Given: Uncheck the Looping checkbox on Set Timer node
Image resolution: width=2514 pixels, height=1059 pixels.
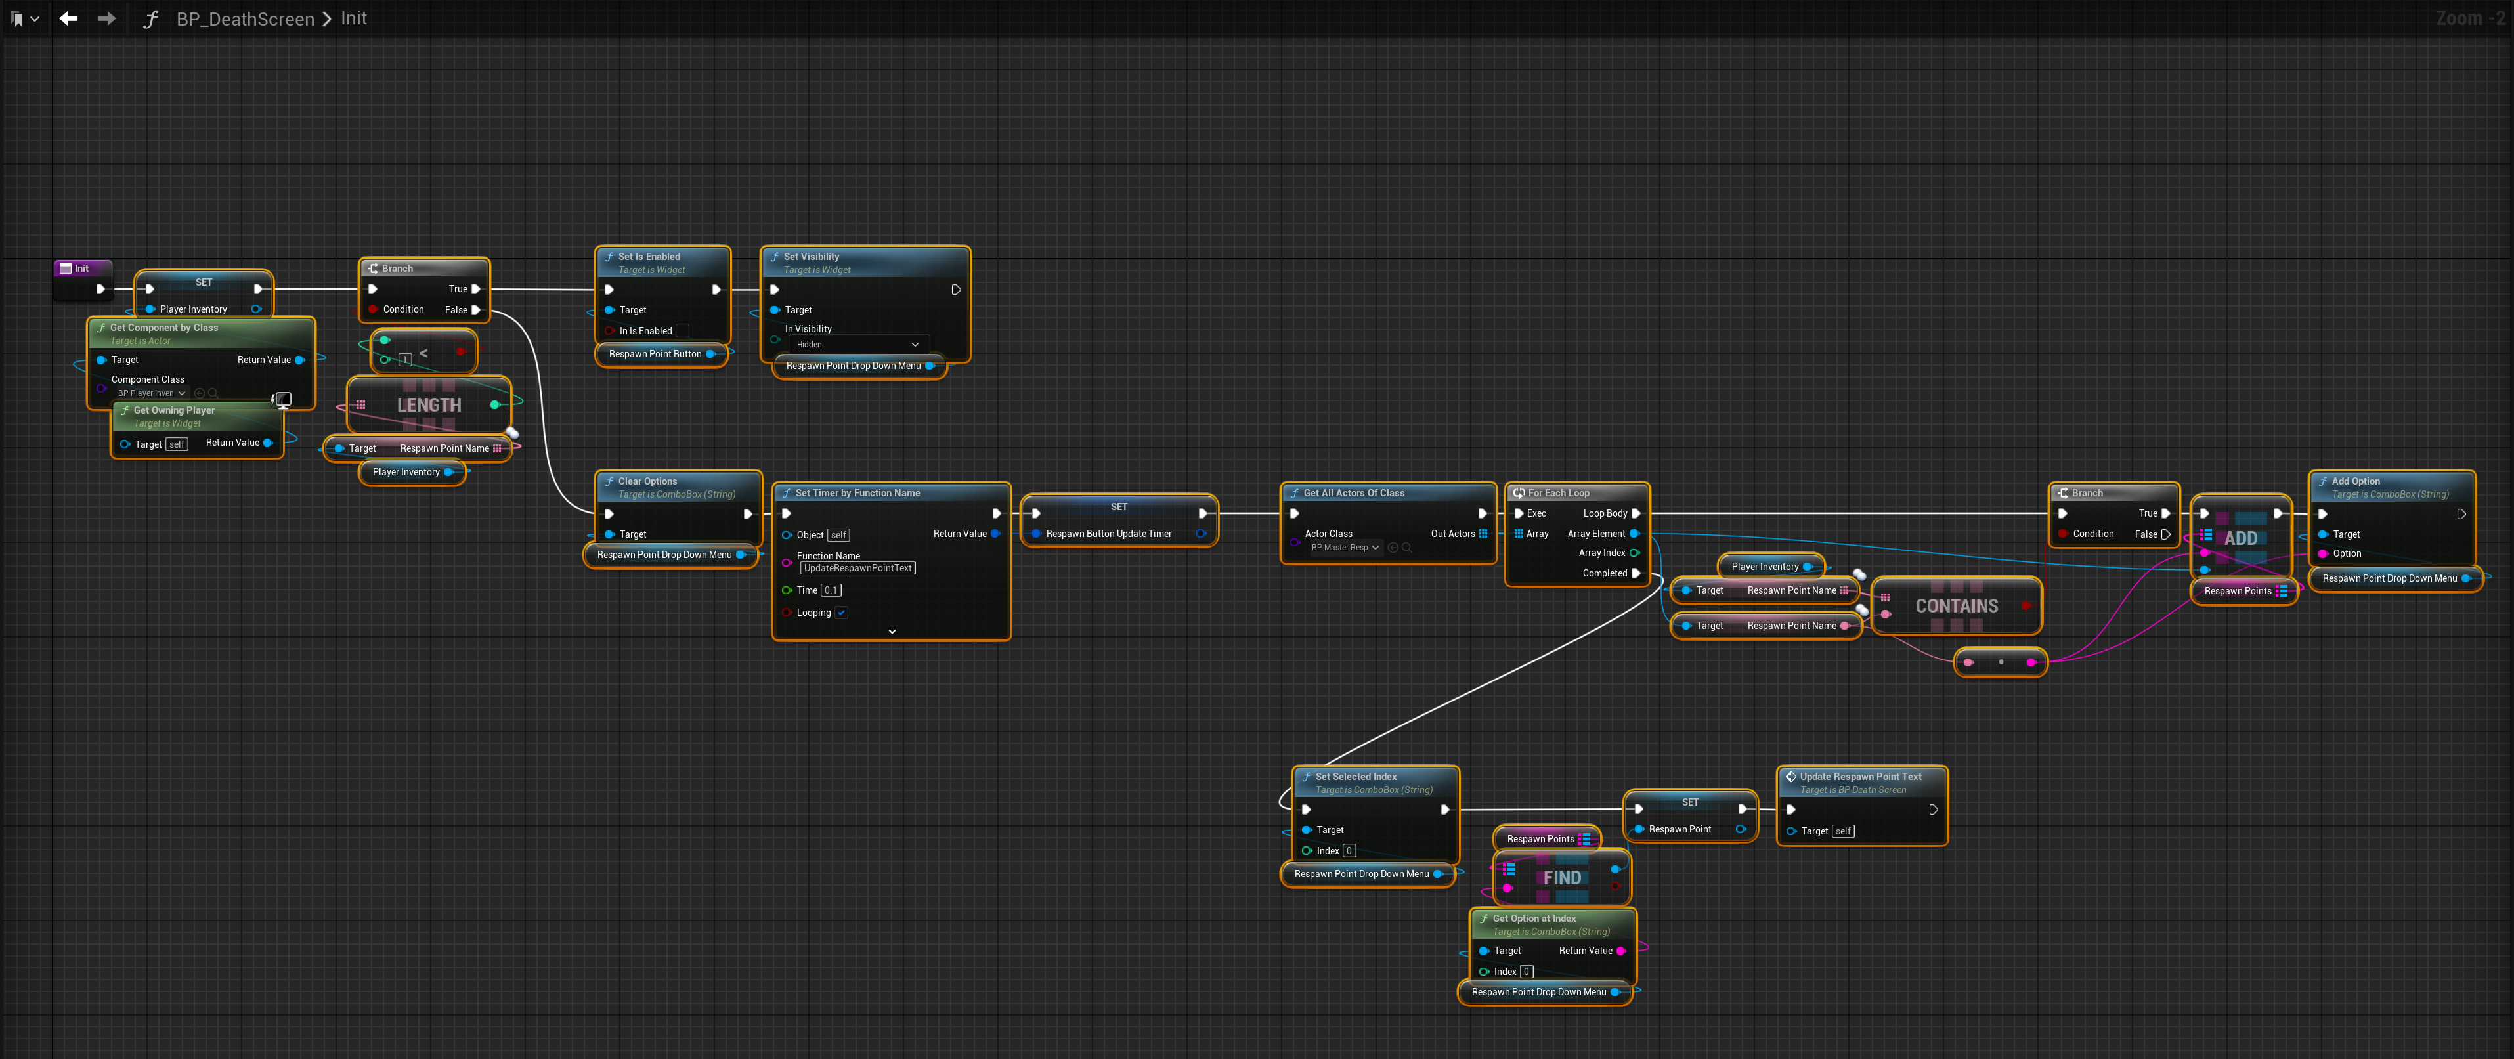Looking at the screenshot, I should pyautogui.click(x=841, y=613).
